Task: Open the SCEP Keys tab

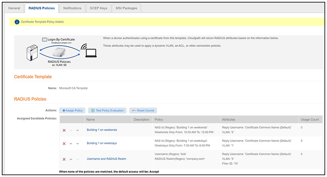Action: point(98,8)
